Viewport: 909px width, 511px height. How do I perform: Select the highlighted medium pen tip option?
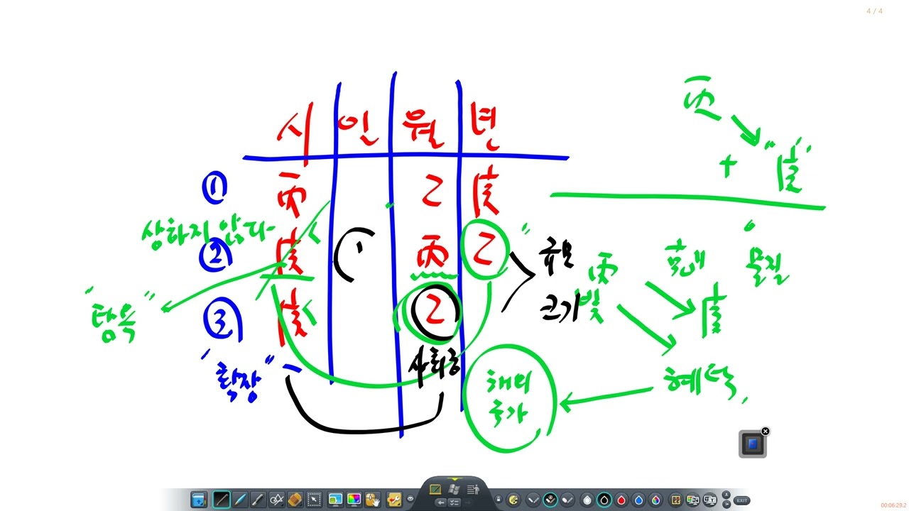(x=550, y=500)
